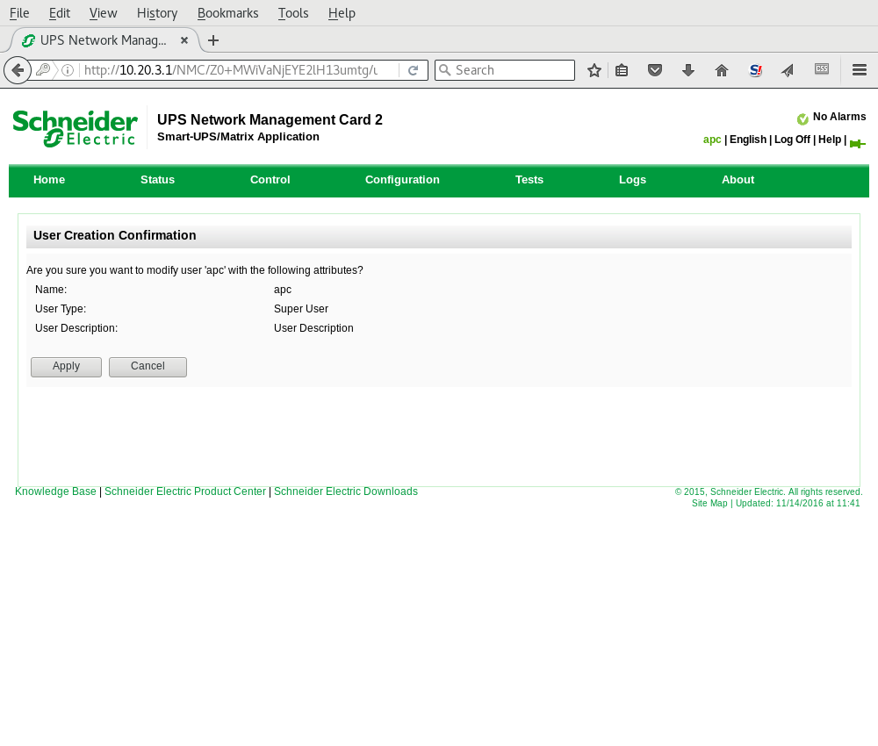878x746 pixels.
Task: Change language via English link
Action: [747, 140]
